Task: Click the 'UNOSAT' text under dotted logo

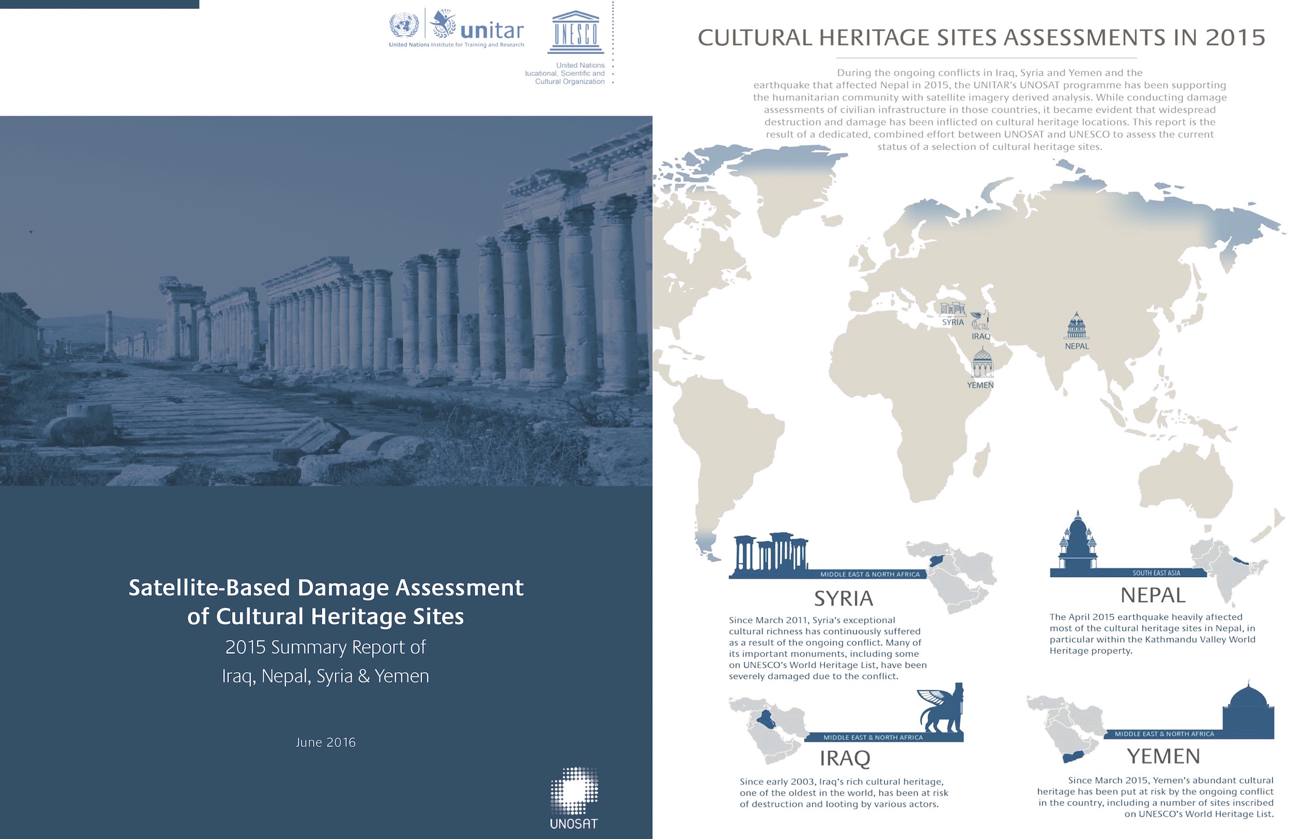Action: click(x=574, y=823)
